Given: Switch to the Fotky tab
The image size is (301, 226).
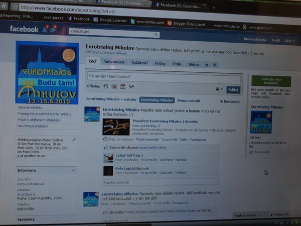Looking at the screenshot, I should click(x=160, y=63).
